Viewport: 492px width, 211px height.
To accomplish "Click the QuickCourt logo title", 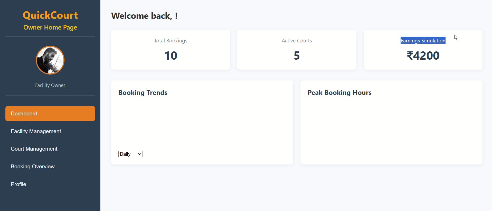I will 50,15.
